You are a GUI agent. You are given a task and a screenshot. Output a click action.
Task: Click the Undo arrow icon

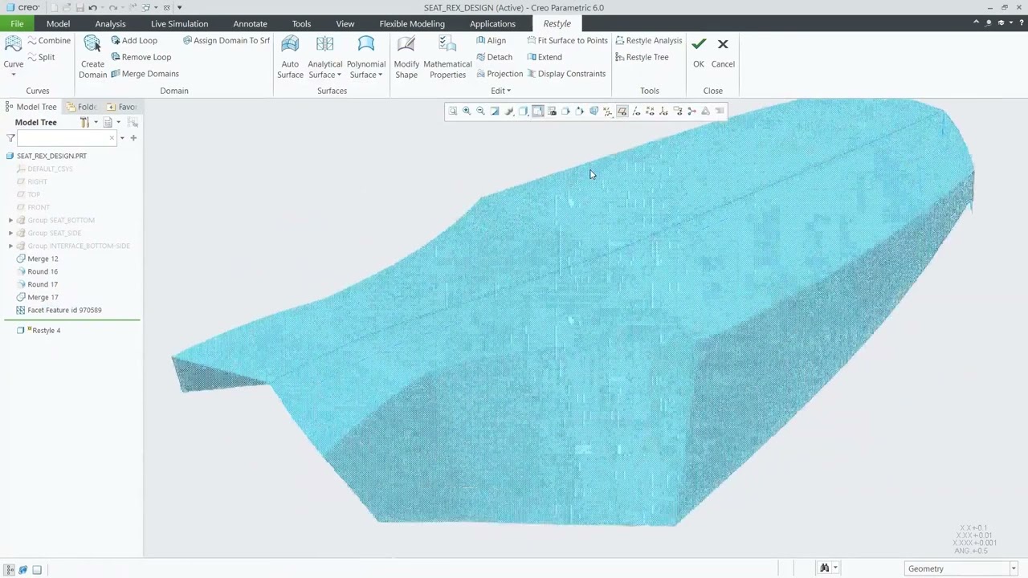(92, 7)
